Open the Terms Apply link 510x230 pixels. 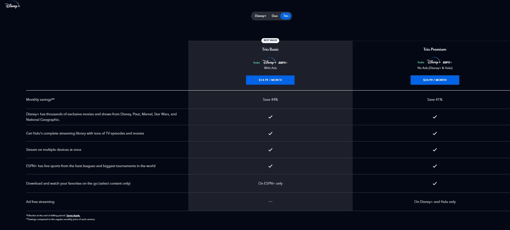click(73, 216)
